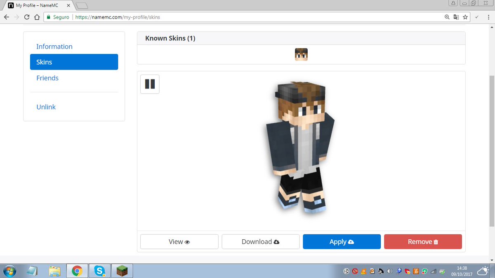Click the speaker volume icon in system tray

tap(389, 271)
